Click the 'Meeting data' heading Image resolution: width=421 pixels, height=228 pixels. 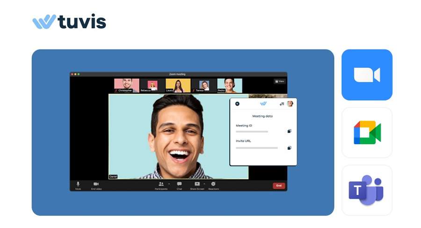[x=262, y=116]
